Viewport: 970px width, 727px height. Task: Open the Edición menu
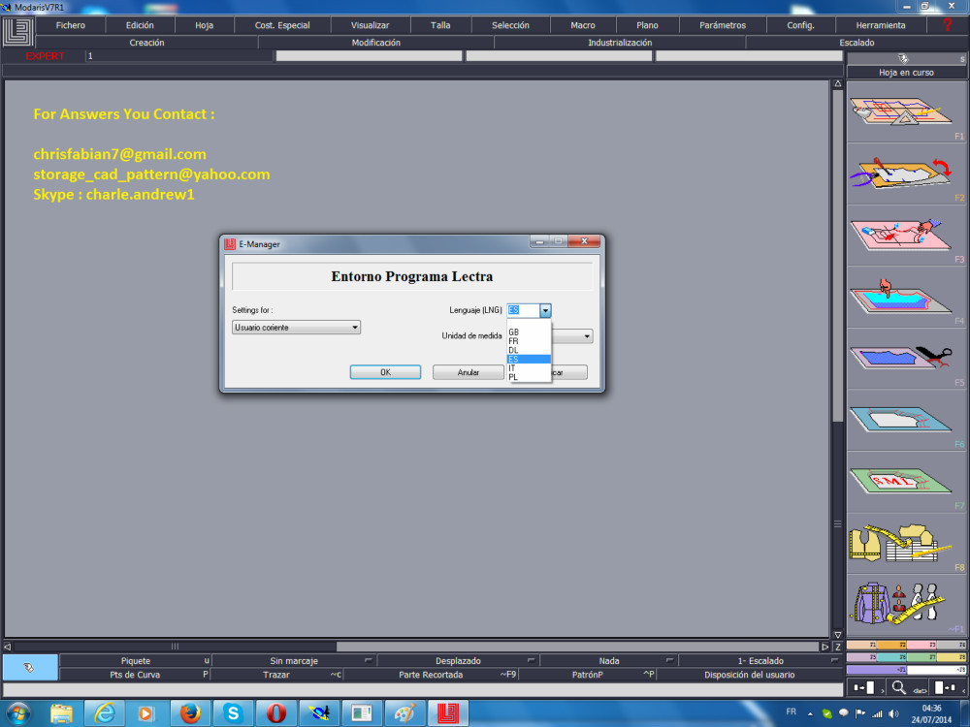pos(140,25)
